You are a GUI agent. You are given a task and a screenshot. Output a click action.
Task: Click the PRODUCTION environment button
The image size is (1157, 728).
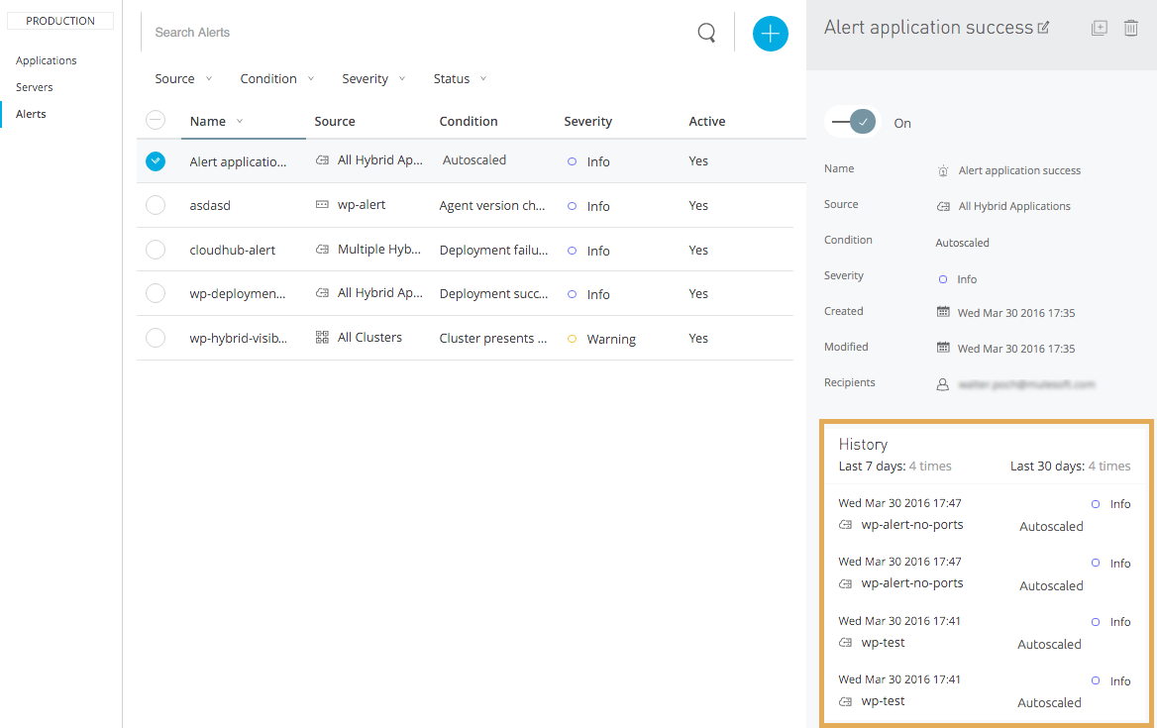[60, 21]
